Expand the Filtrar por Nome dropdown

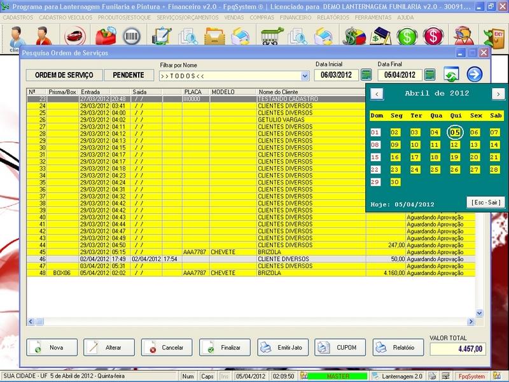pos(303,75)
